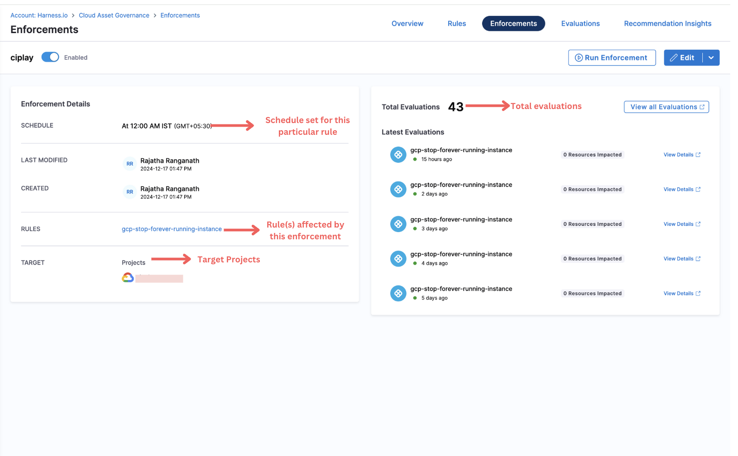Click rule icon of 3 days ago evaluation
This screenshot has height=456, width=738.
pyautogui.click(x=398, y=224)
